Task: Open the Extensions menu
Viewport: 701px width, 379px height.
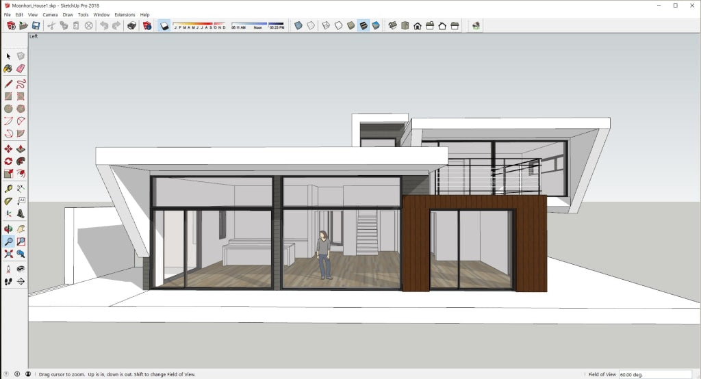Action: click(125, 15)
